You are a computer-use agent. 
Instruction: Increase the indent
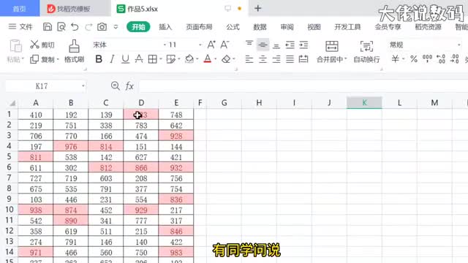[303, 45]
